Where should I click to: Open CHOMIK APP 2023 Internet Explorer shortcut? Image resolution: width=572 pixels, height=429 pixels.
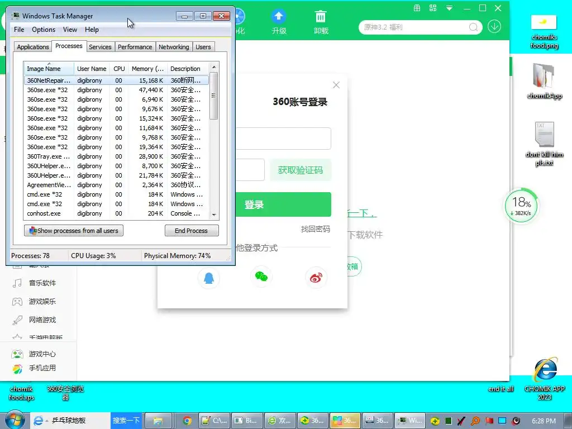click(x=544, y=378)
